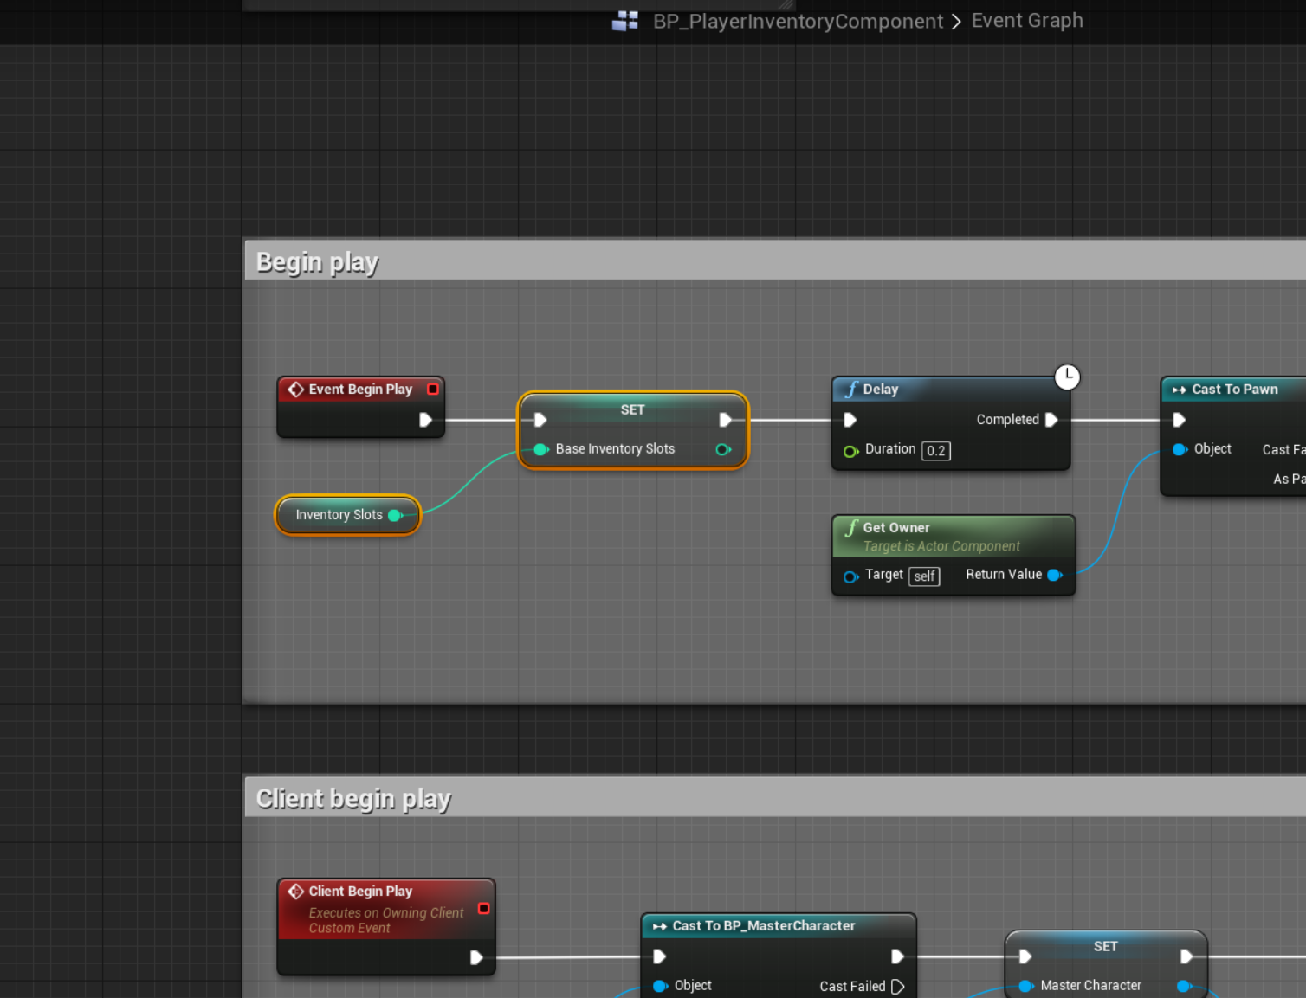Viewport: 1306px width, 998px height.
Task: Click the Cast To Pawn arrow icon
Action: (x=1179, y=390)
